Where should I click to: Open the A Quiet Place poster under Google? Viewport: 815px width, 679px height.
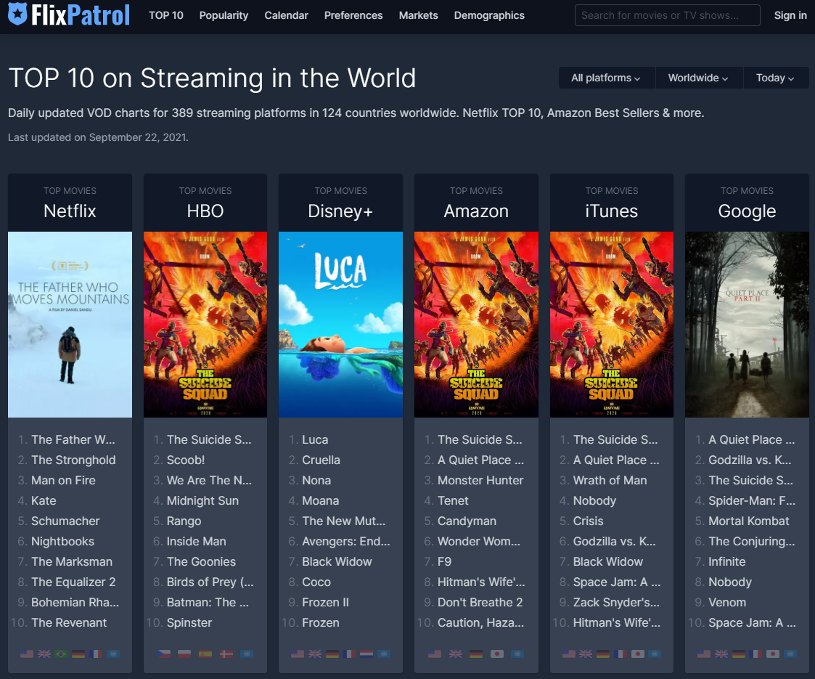click(747, 325)
